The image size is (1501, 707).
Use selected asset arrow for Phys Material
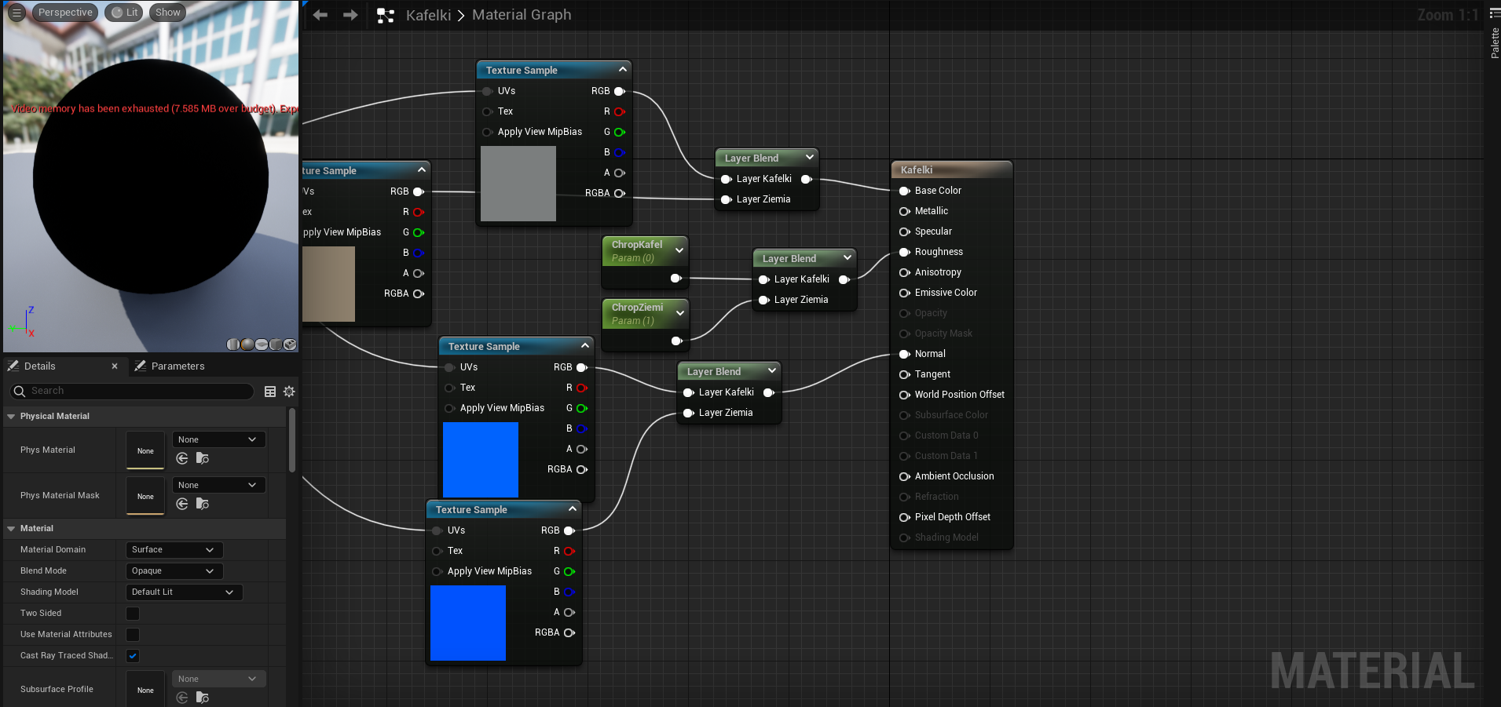182,458
